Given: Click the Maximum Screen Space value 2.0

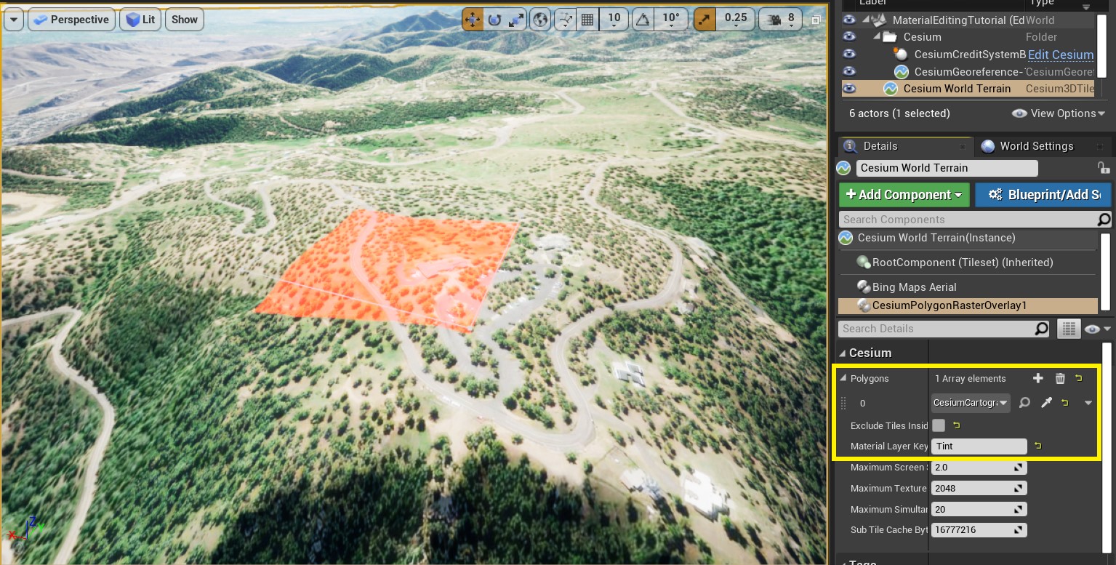Looking at the screenshot, I should click(x=979, y=468).
